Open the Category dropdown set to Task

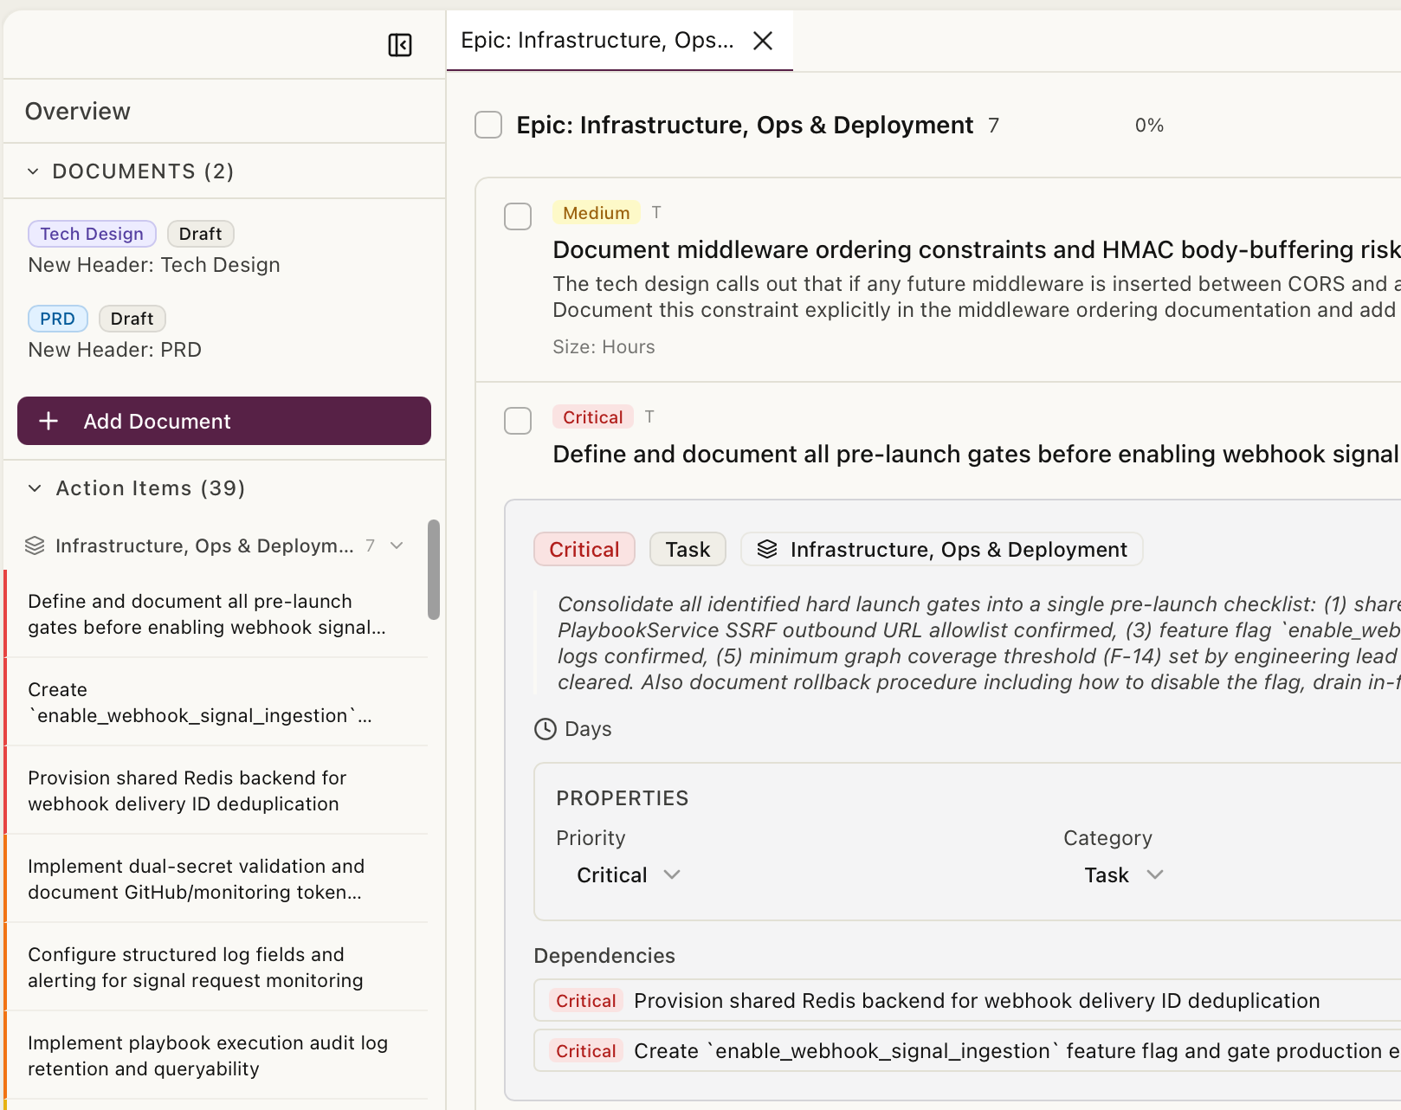[x=1123, y=875]
